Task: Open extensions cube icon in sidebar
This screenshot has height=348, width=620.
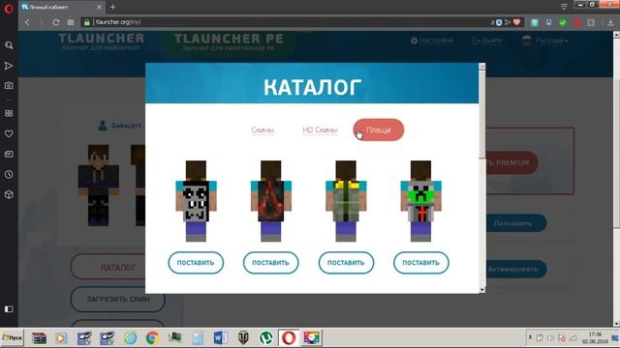Action: (x=9, y=194)
